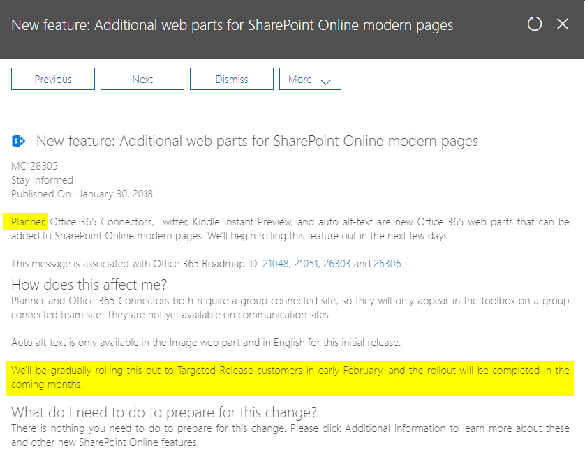Go to the Previous message
Screen dimensions: 585x455
click(53, 79)
